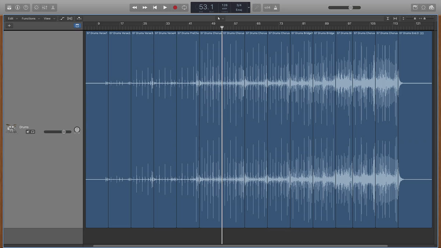Adjust the master volume slider
The image size is (441, 248).
tap(350, 7)
